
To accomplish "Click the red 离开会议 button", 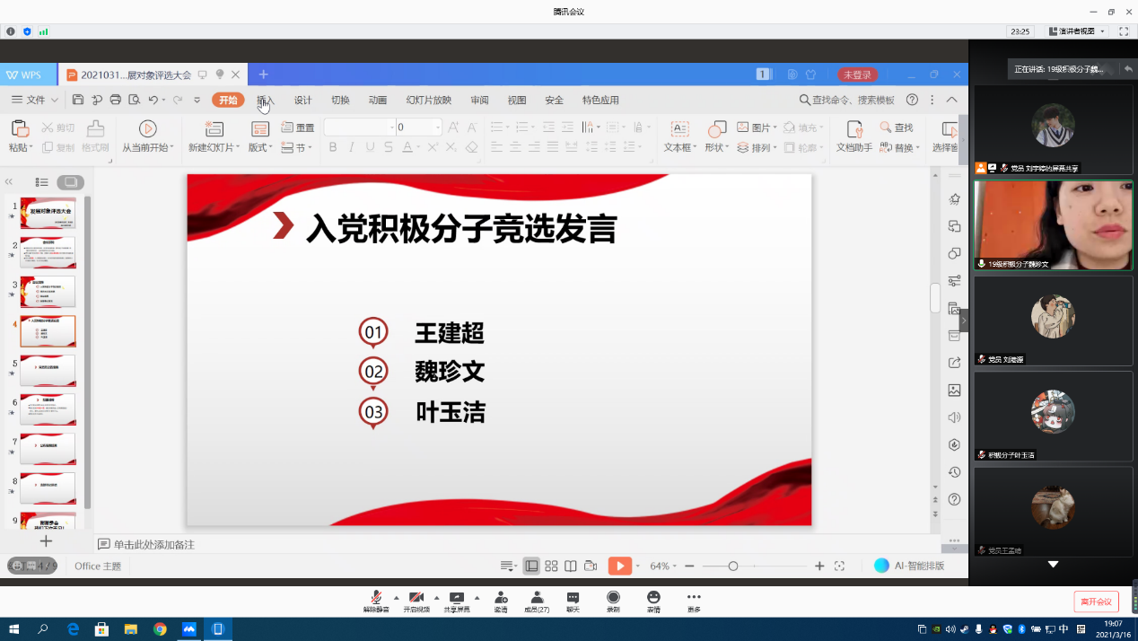I will (1096, 601).
